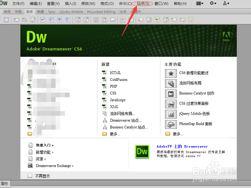Open the 窗口(W) menu
The width and height of the screenshot is (251, 188).
click(161, 3)
